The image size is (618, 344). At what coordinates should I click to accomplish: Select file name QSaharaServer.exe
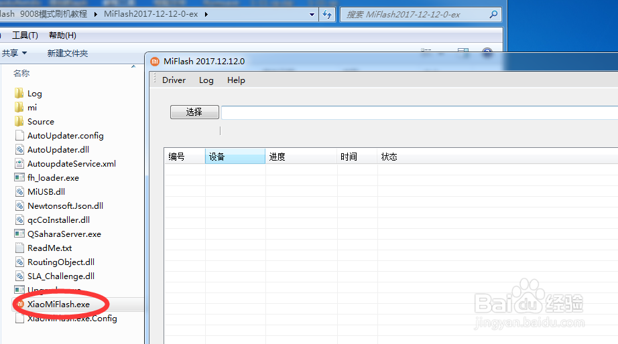click(64, 234)
